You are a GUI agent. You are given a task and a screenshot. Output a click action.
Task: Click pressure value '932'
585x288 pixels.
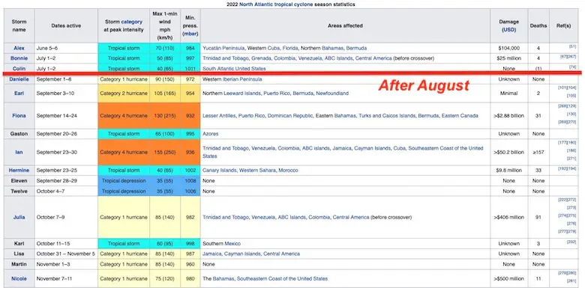pos(190,116)
